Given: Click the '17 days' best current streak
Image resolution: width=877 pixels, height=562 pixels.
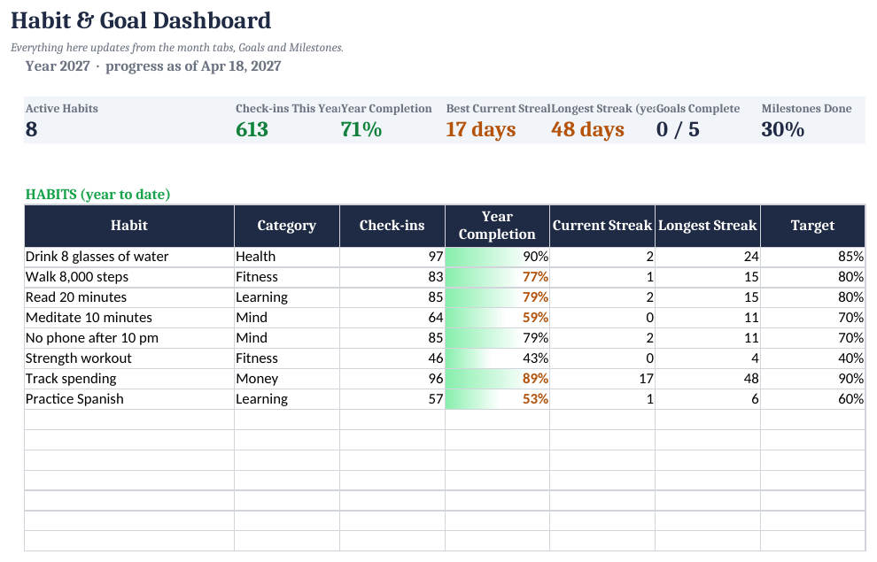Looking at the screenshot, I should (480, 129).
